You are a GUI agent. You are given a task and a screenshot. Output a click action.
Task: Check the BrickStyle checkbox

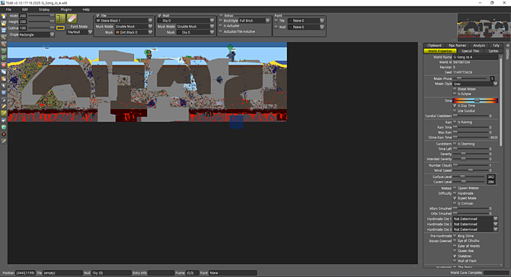[x=220, y=20]
